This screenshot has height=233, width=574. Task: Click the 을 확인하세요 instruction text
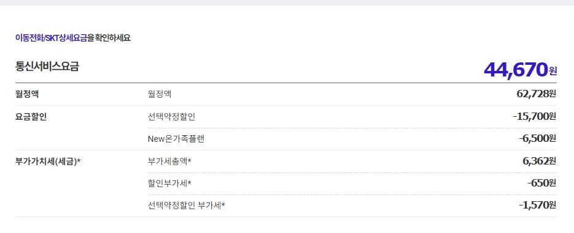point(109,37)
